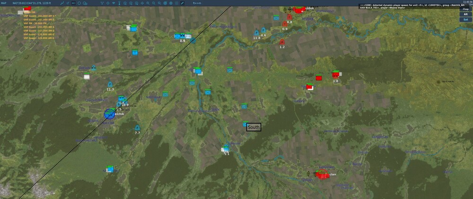Toggle the ft=>m unit conversion
This screenshot has width=473, height=199.
click(197, 3)
